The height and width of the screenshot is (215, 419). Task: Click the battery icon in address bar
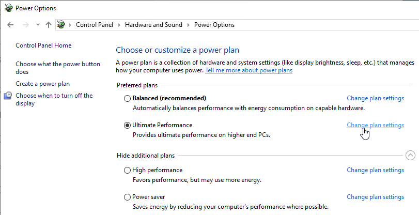point(61,25)
